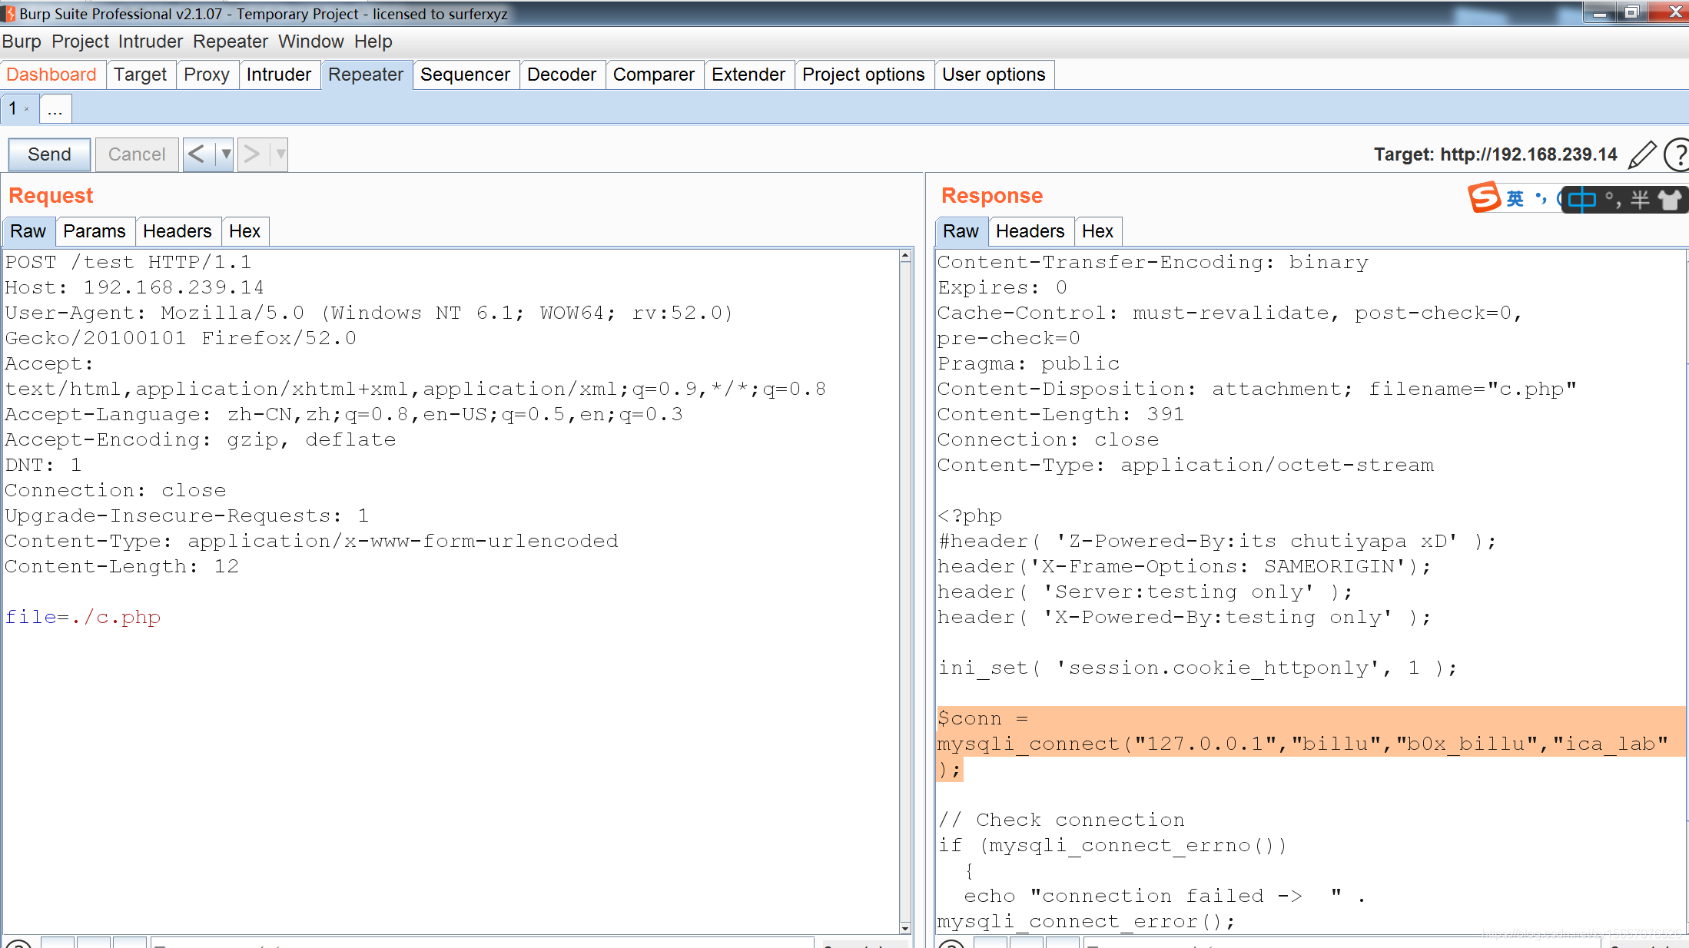Image resolution: width=1689 pixels, height=948 pixels.
Task: Go back to previous request in history
Action: (x=197, y=154)
